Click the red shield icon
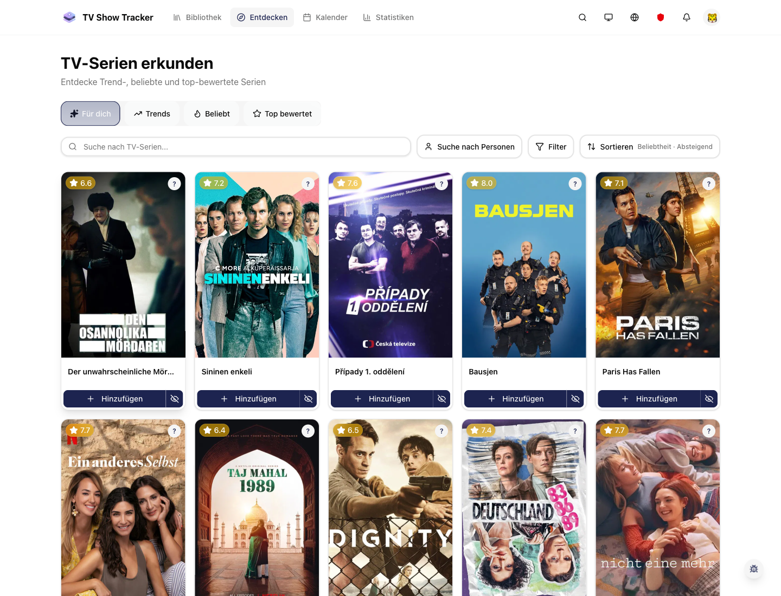The height and width of the screenshot is (596, 781). 661,17
